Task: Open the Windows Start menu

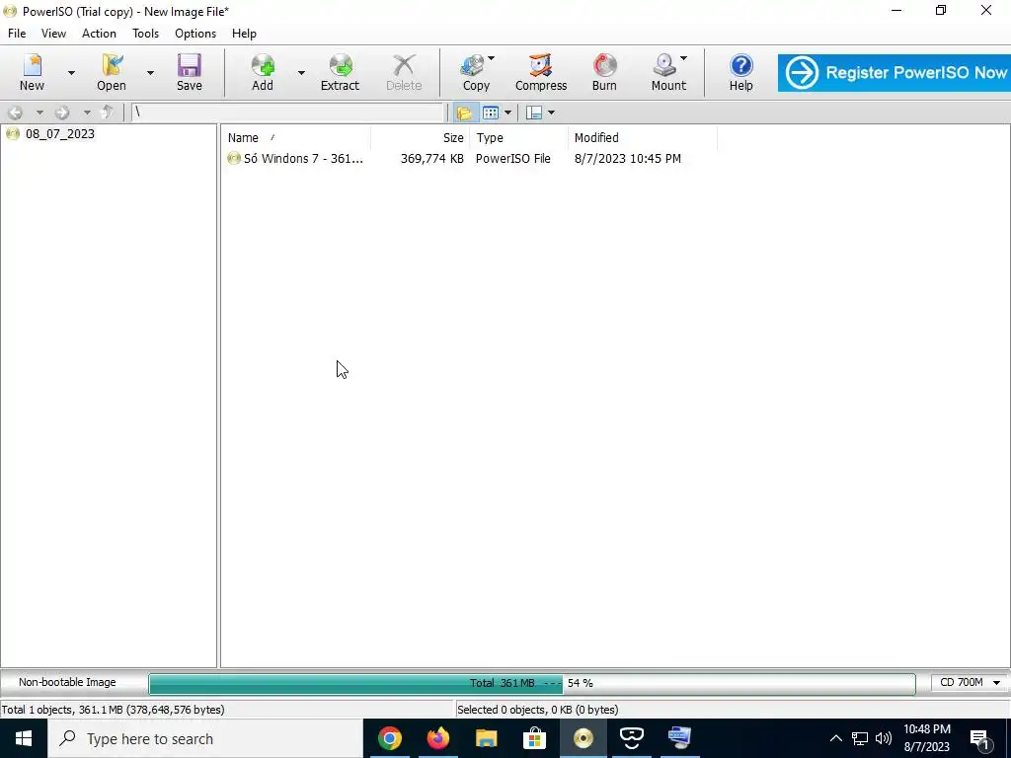Action: (24, 738)
